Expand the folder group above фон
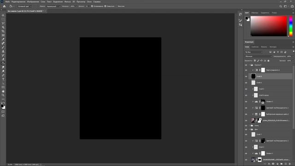Viewport: 295px width, 166px height. tap(249, 125)
